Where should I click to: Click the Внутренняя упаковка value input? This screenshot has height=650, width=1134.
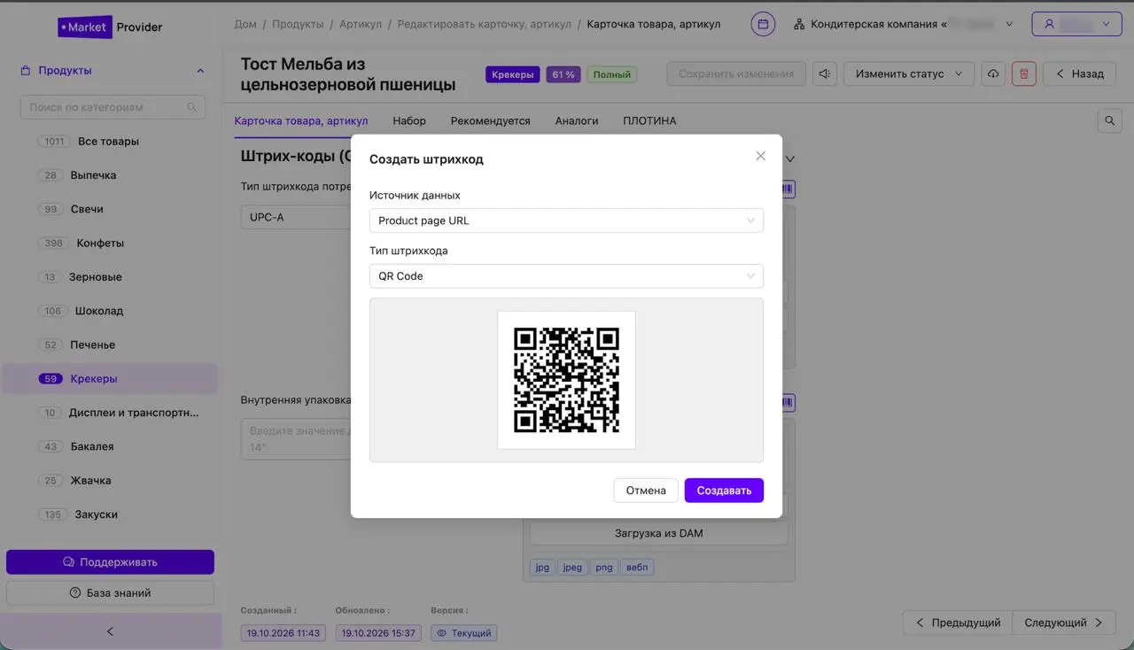(297, 439)
